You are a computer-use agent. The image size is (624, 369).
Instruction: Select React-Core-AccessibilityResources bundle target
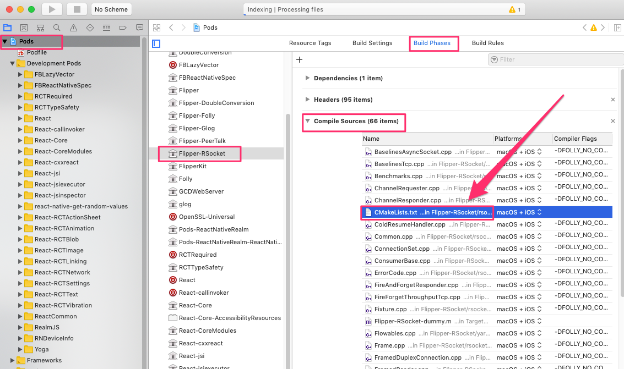point(225,318)
